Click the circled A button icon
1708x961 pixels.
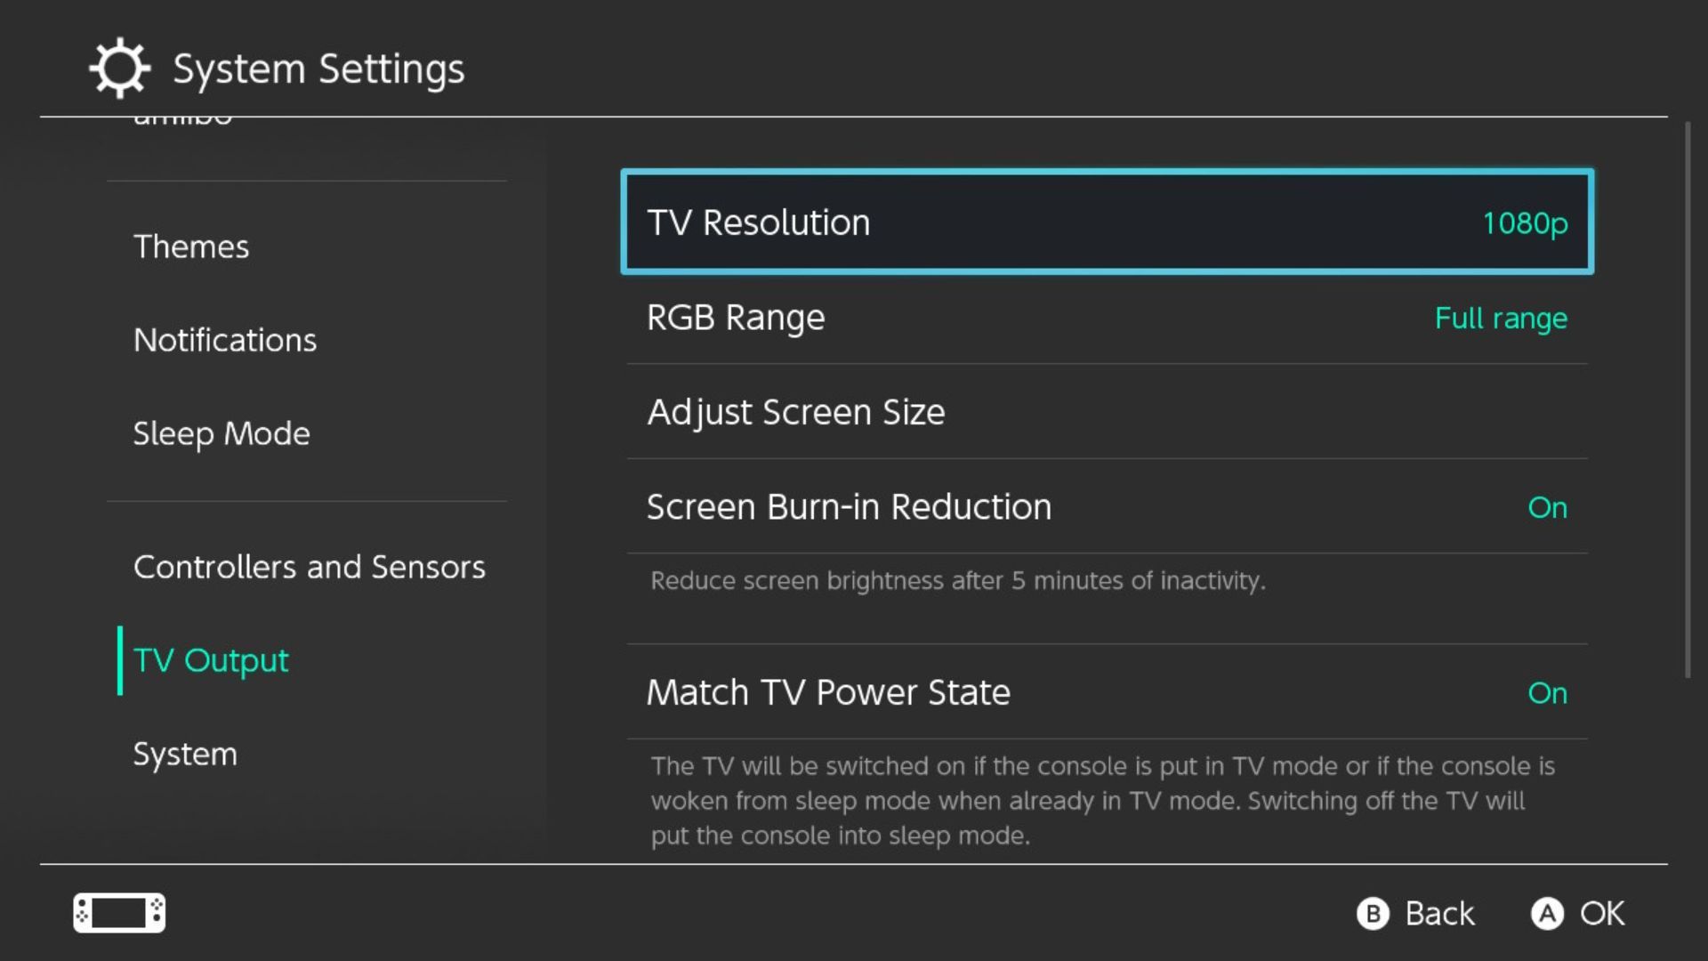click(1549, 913)
